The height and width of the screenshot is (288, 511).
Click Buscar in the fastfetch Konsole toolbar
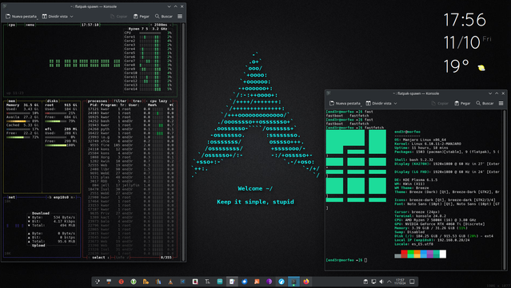tap(485, 103)
